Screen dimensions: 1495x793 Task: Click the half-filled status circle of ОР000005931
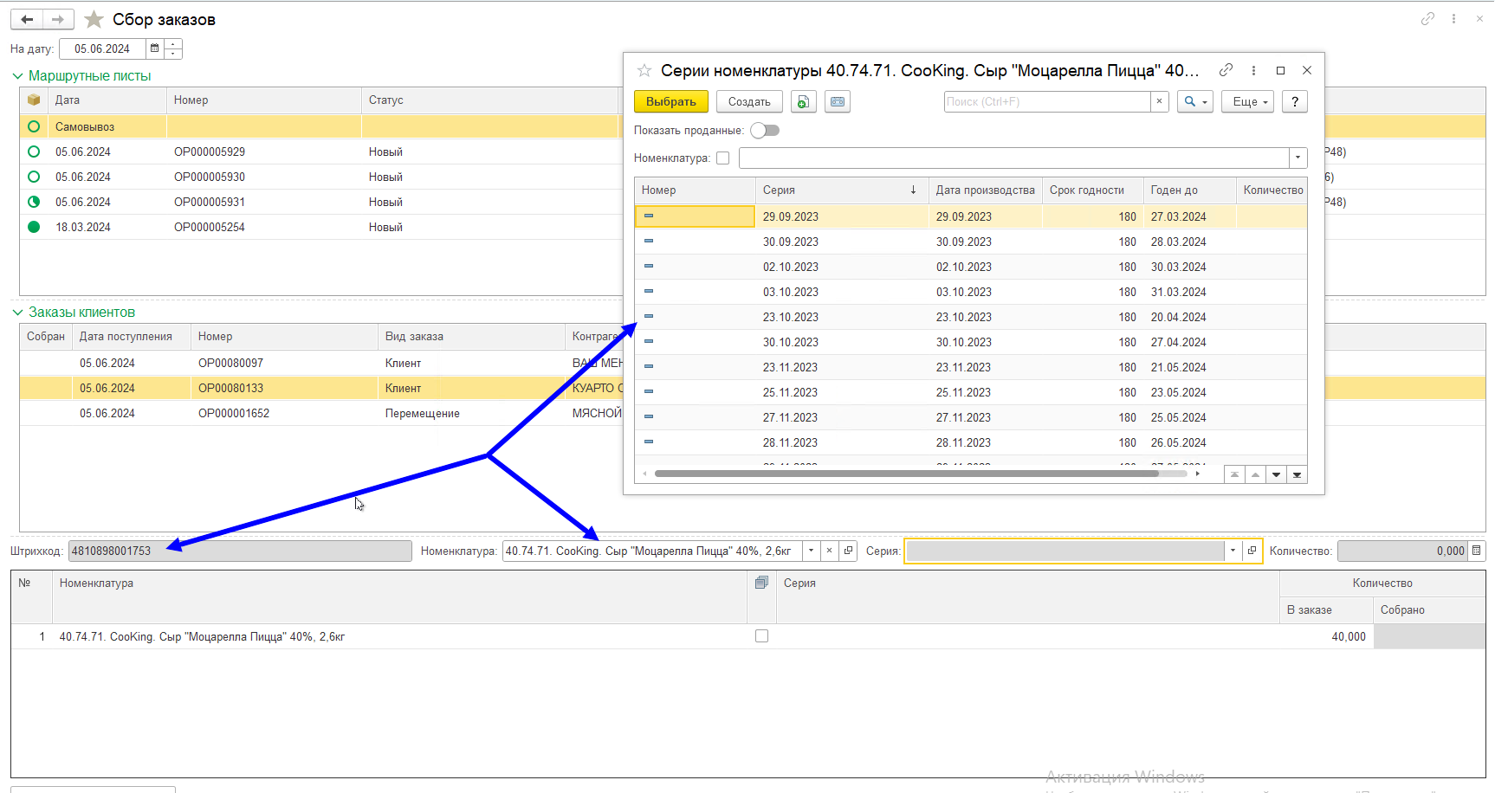(34, 202)
